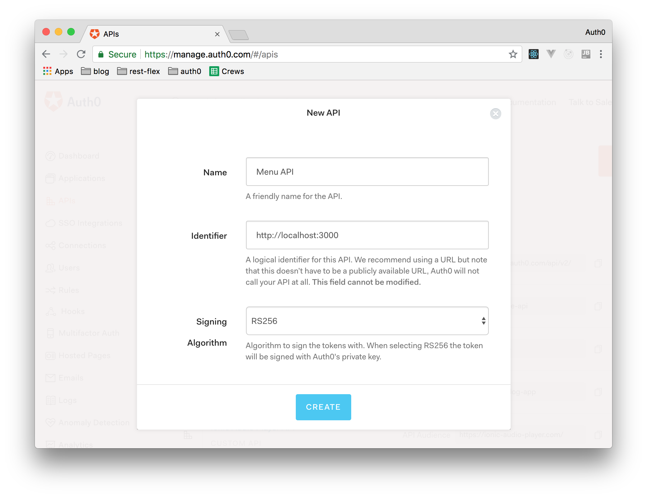Click the Vue devtools extension icon
The width and height of the screenshot is (647, 498).
pos(551,54)
